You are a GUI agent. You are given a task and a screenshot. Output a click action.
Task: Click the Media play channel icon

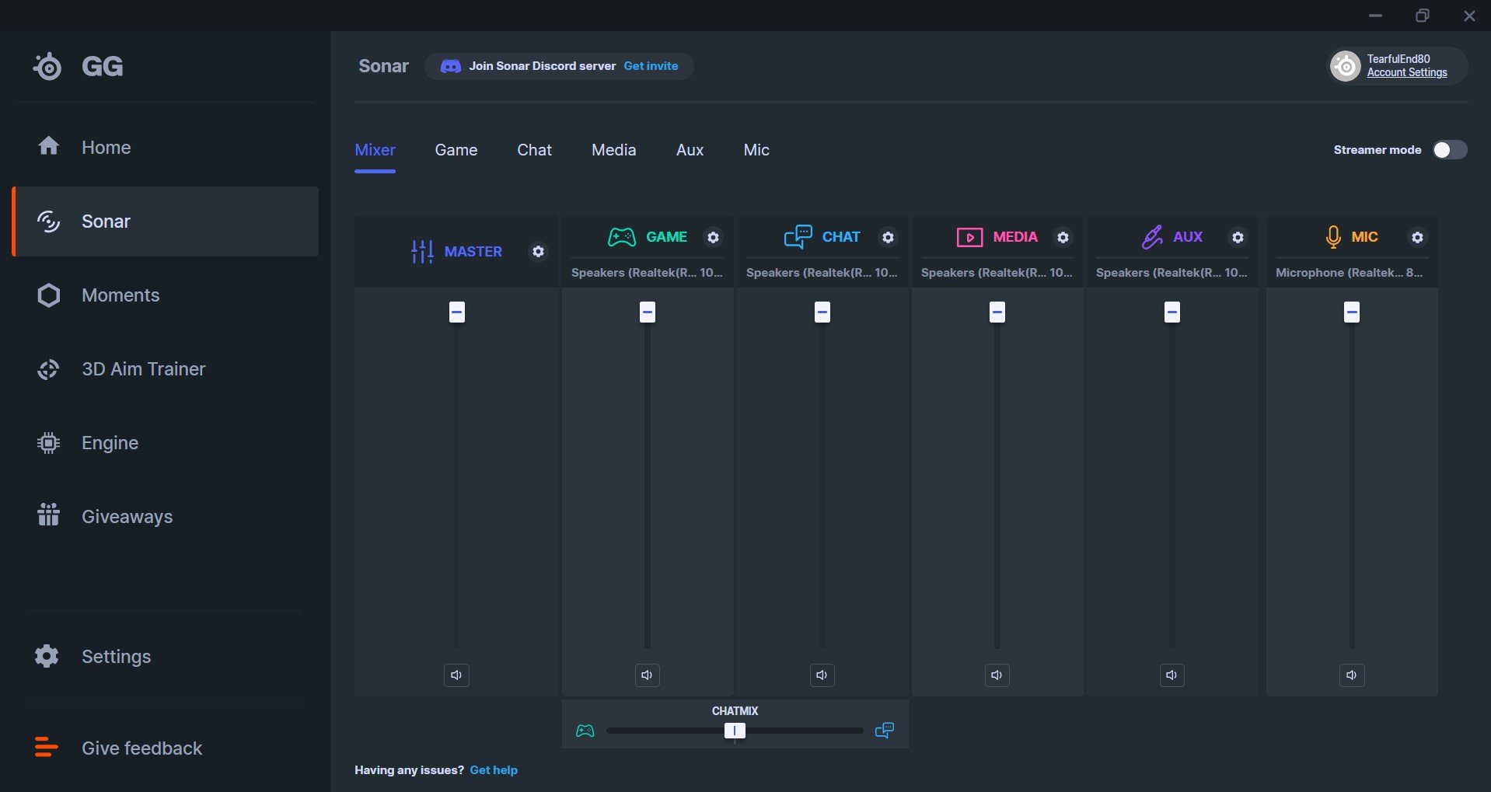969,237
